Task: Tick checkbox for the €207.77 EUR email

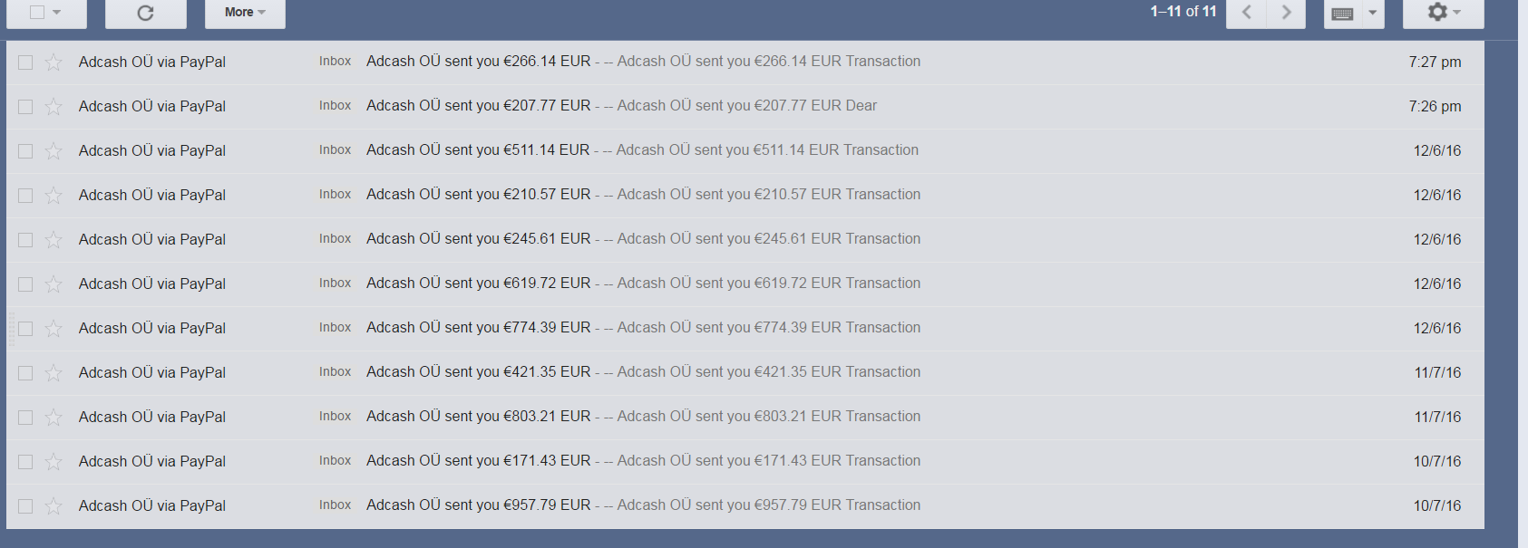Action: [25, 107]
